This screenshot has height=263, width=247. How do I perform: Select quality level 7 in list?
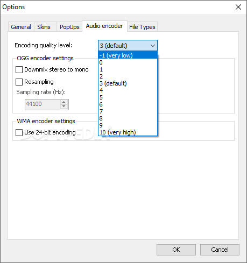click(128, 111)
